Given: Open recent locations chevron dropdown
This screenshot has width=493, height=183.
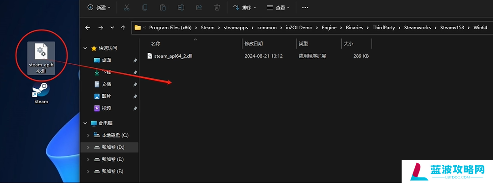Looking at the screenshot, I should point(112,28).
